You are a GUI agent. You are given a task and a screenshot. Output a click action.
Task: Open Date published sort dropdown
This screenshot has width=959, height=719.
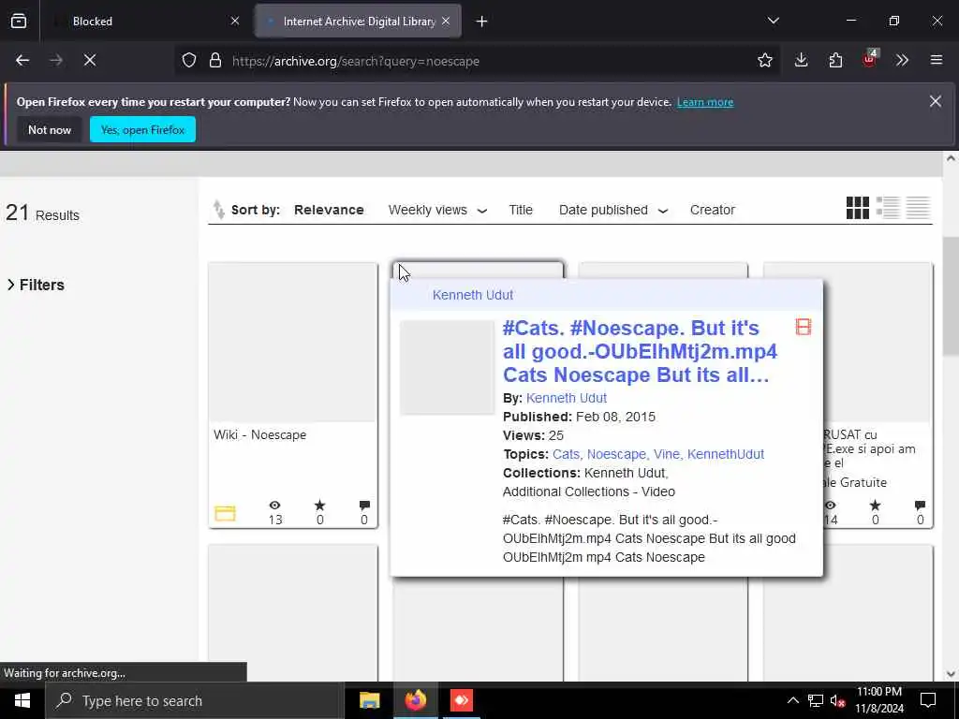pos(612,210)
